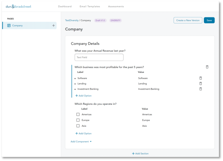Delete the Investment Banking option row
The image size is (223, 161).
point(201,89)
